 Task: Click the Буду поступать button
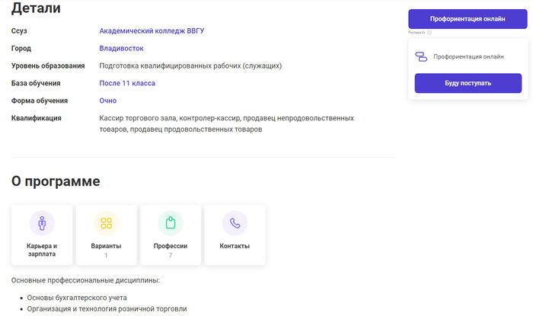tap(468, 83)
